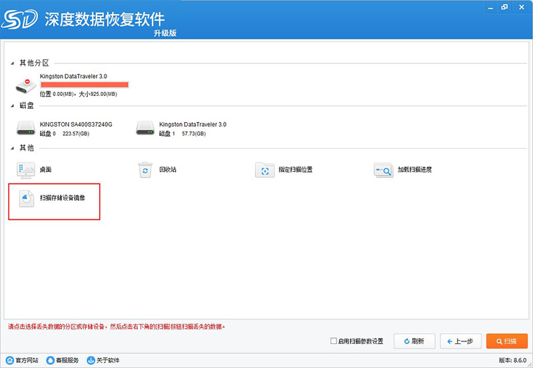533x368 pixels.
Task: Click the 回收站 label text
Action: 168,169
